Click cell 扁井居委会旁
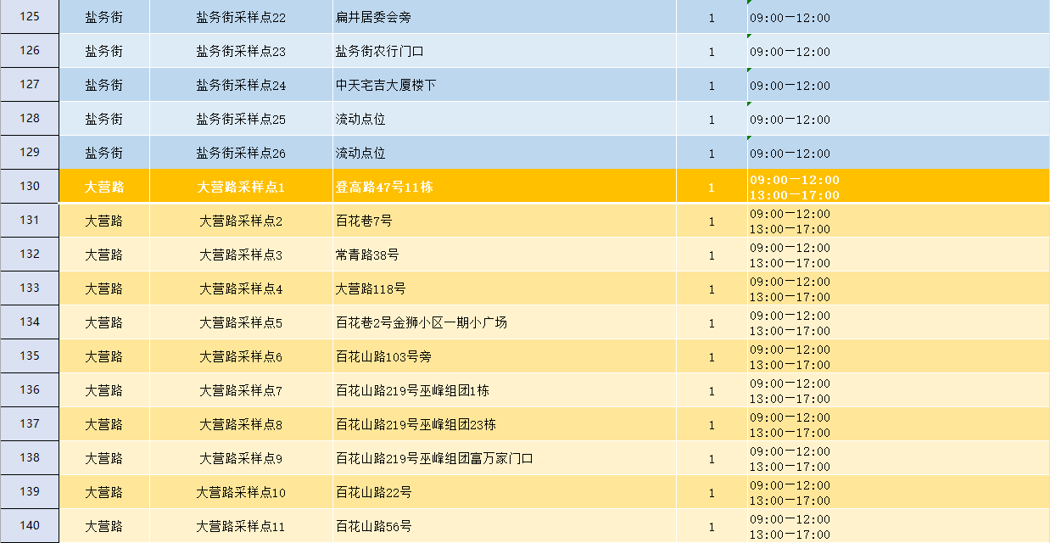This screenshot has height=543, width=1050. pyautogui.click(x=504, y=18)
